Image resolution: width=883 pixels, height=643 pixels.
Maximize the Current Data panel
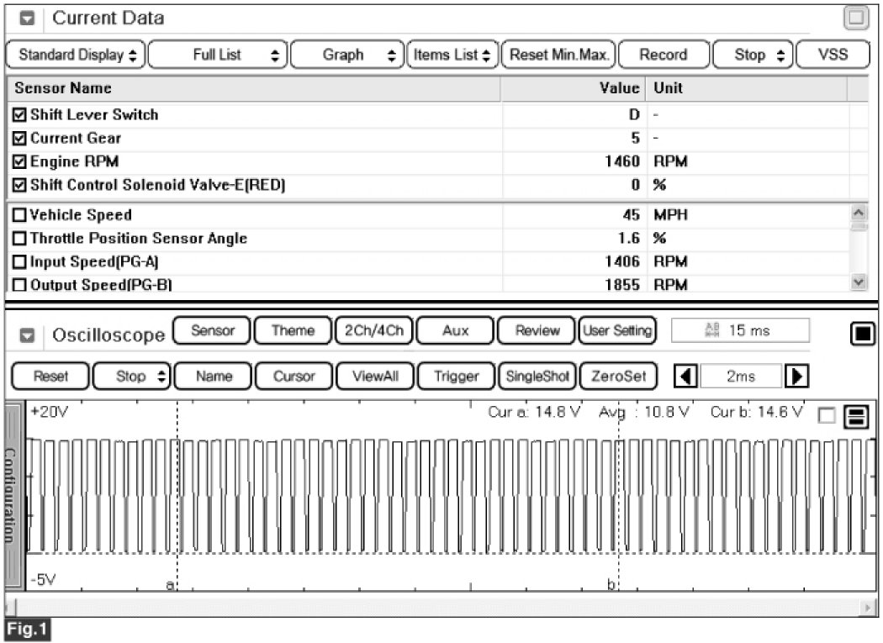click(x=856, y=18)
